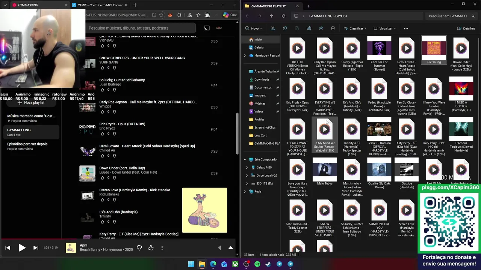Bookmark this page with the star icon
481x270 pixels.
[161, 15]
